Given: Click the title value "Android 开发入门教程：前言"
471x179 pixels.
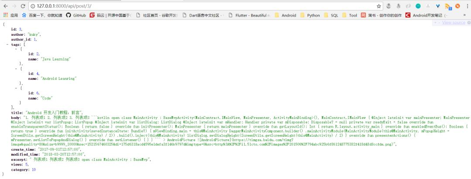Looking at the screenshot, I should [54, 112].
